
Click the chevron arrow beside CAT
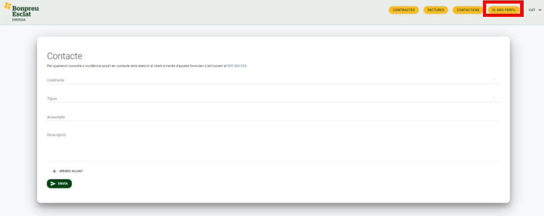click(540, 10)
